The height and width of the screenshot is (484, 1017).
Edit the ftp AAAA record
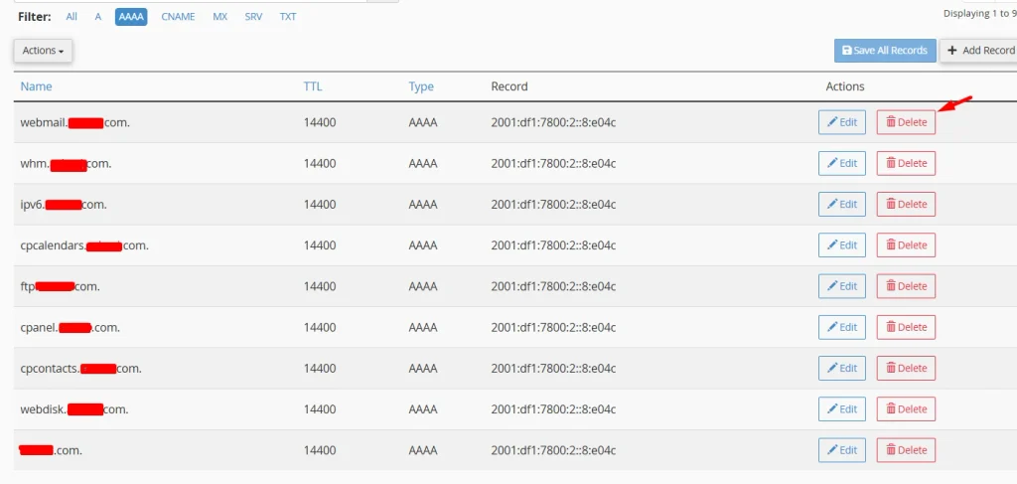tap(842, 286)
